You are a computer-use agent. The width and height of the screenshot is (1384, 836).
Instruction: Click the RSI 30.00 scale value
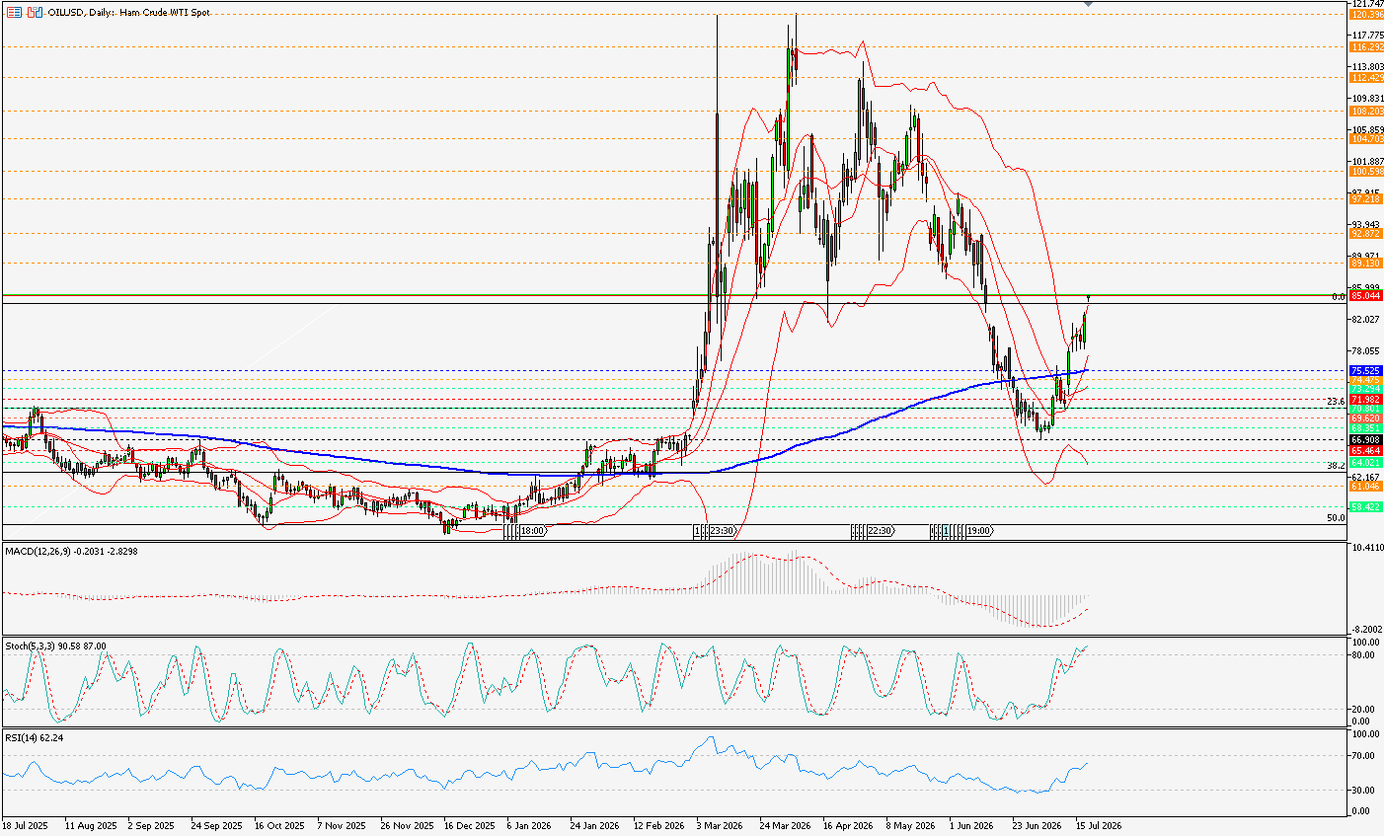click(1365, 790)
